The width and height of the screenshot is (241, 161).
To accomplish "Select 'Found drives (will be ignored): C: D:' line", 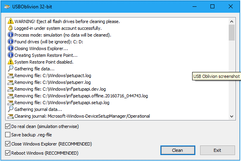I will pos(49,42).
